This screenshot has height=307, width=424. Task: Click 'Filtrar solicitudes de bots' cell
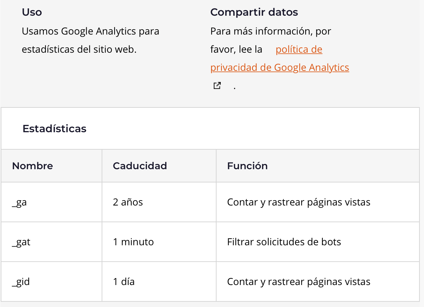click(x=284, y=242)
